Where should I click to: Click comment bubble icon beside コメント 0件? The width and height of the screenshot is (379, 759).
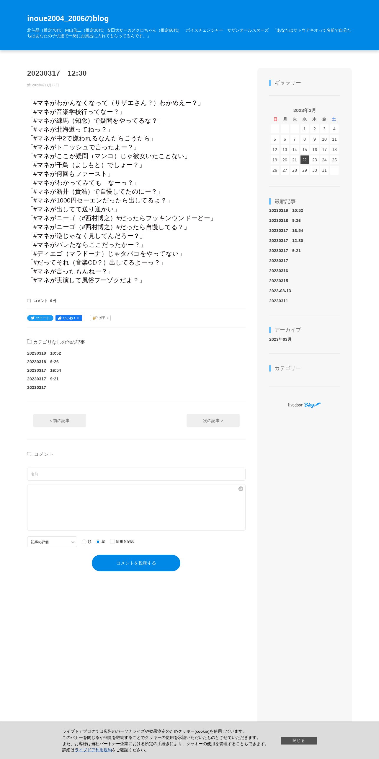tap(29, 301)
